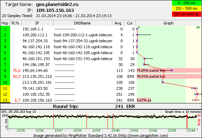Image resolution: width=202 pixels, height=138 pixels.
Task: Click the Avg column header
Action: pyautogui.click(x=118, y=23)
